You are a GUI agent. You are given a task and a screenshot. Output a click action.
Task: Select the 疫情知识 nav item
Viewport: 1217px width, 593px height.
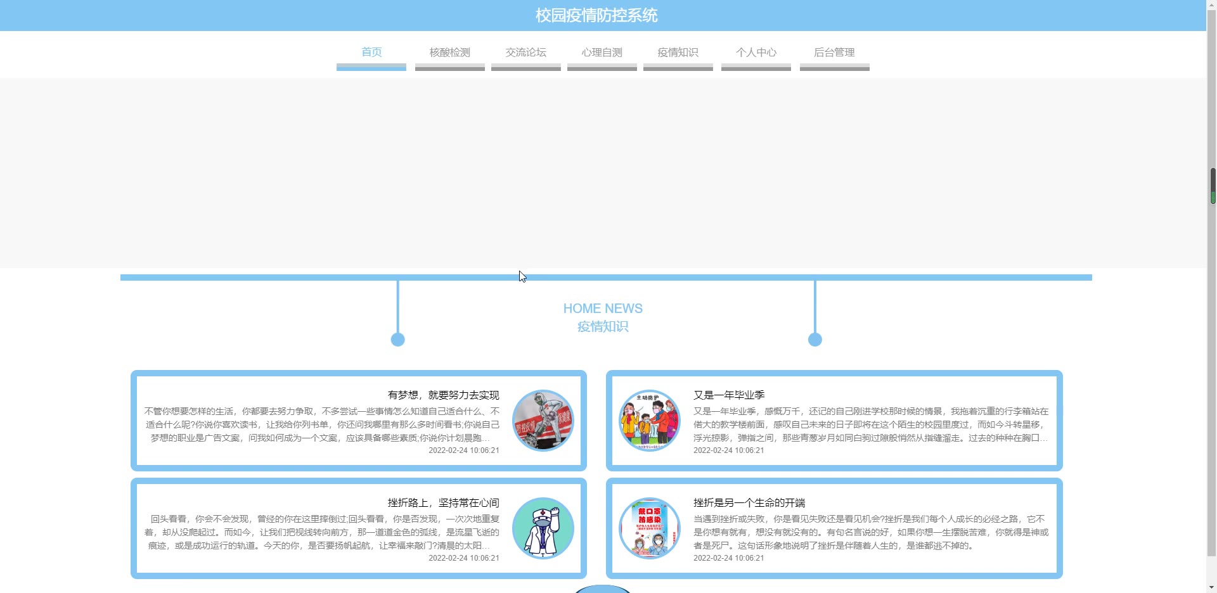[678, 53]
